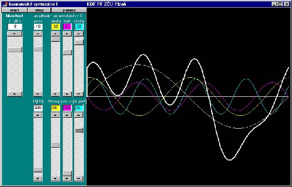Viewport: 292px width, 187px height.
Task: Click up arrow of frequency f1 scrollbar
Action: (38, 115)
